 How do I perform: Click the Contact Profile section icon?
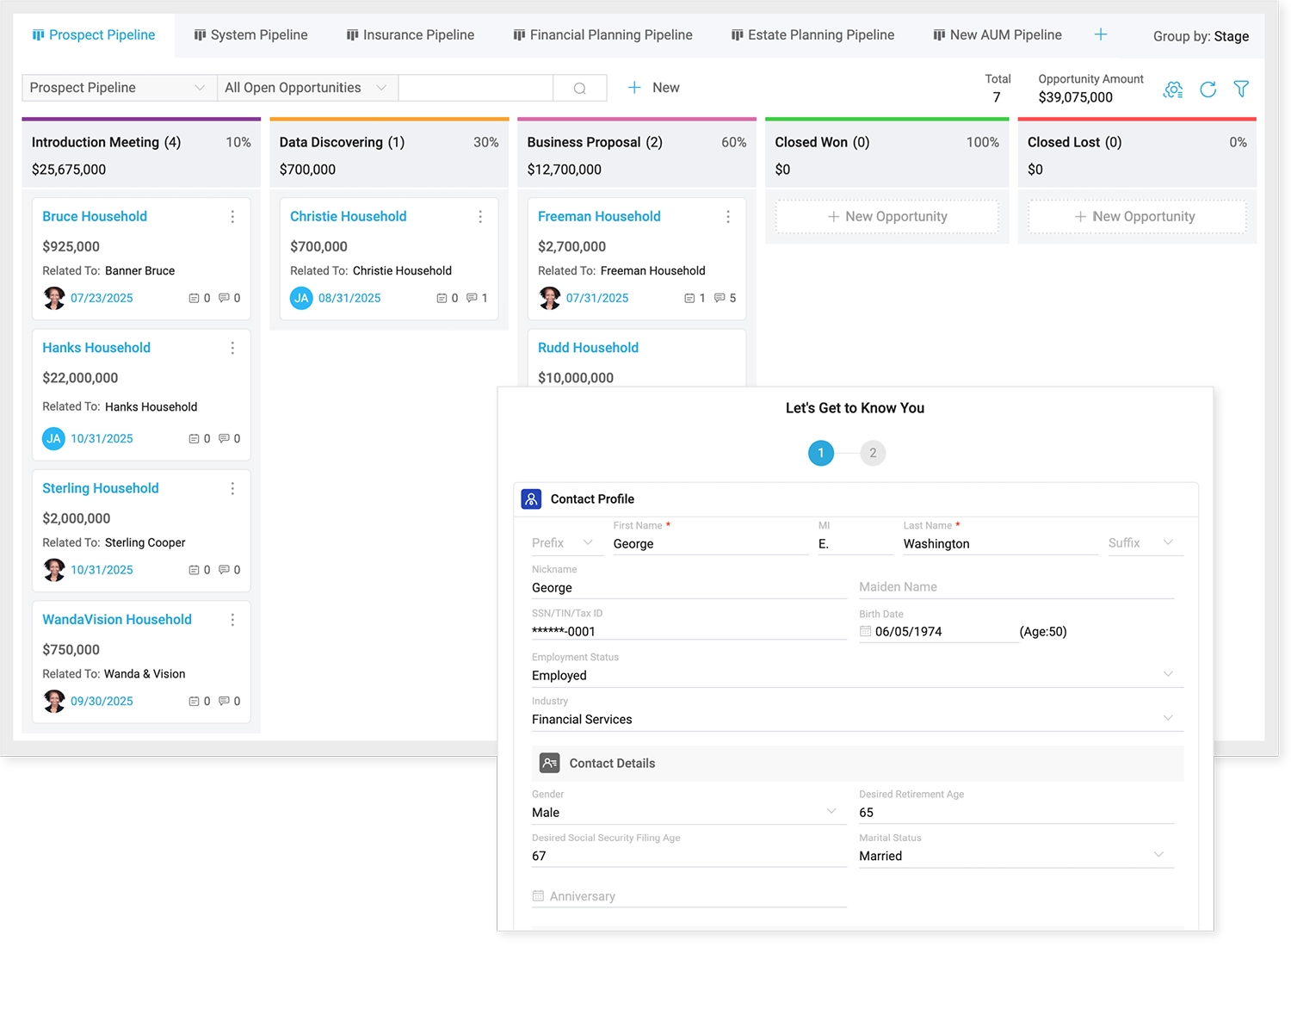click(531, 498)
